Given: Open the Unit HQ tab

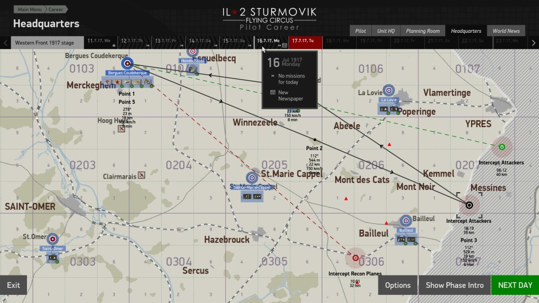Looking at the screenshot, I should [386, 31].
